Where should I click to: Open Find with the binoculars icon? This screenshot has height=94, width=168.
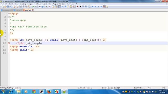[x=40, y=7]
